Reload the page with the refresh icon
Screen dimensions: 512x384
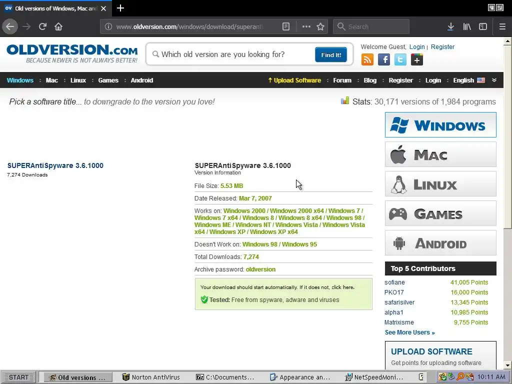click(43, 26)
